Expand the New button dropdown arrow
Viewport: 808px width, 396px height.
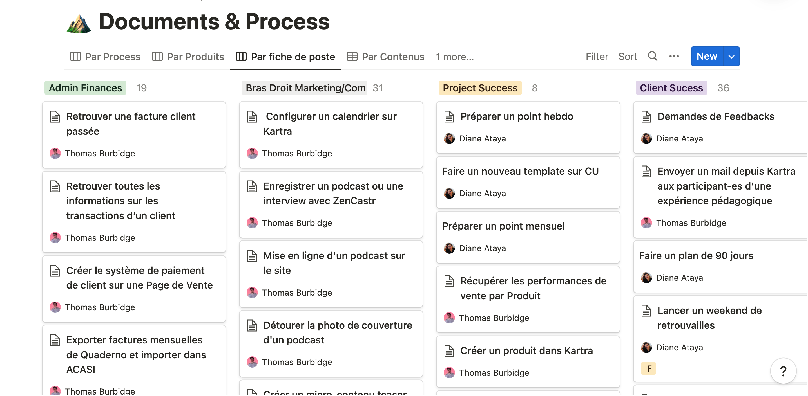tap(731, 57)
